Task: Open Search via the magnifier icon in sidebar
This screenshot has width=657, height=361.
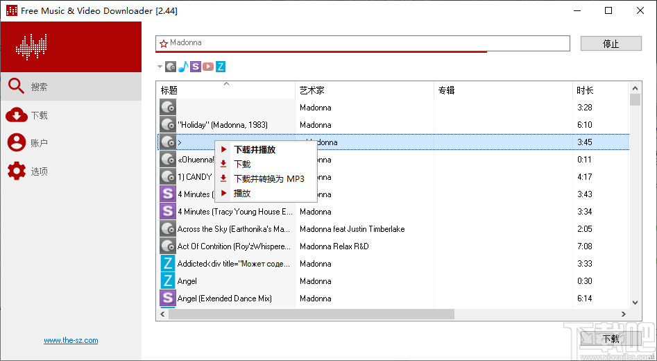Action: (x=17, y=86)
